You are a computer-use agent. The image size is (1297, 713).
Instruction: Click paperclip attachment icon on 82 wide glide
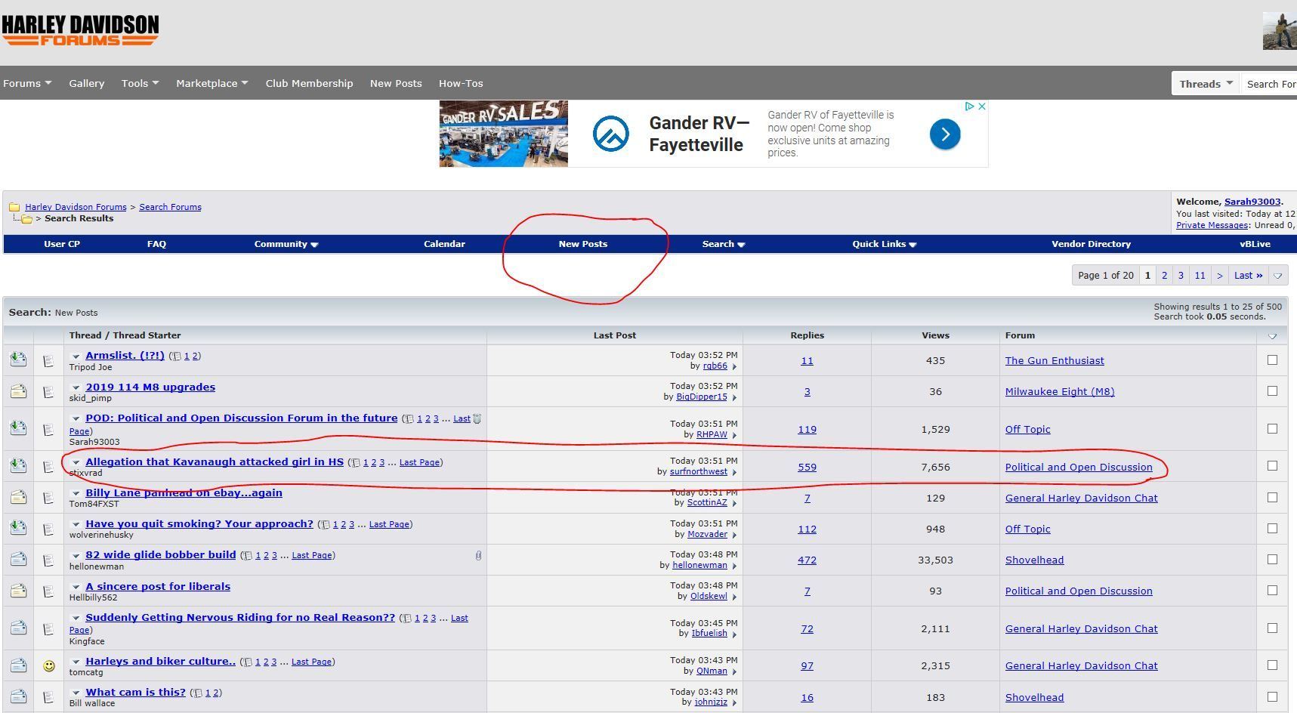(478, 556)
